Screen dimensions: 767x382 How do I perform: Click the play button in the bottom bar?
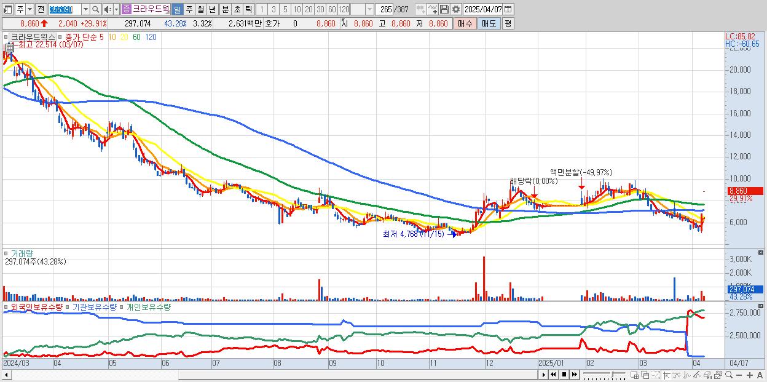[544, 375]
